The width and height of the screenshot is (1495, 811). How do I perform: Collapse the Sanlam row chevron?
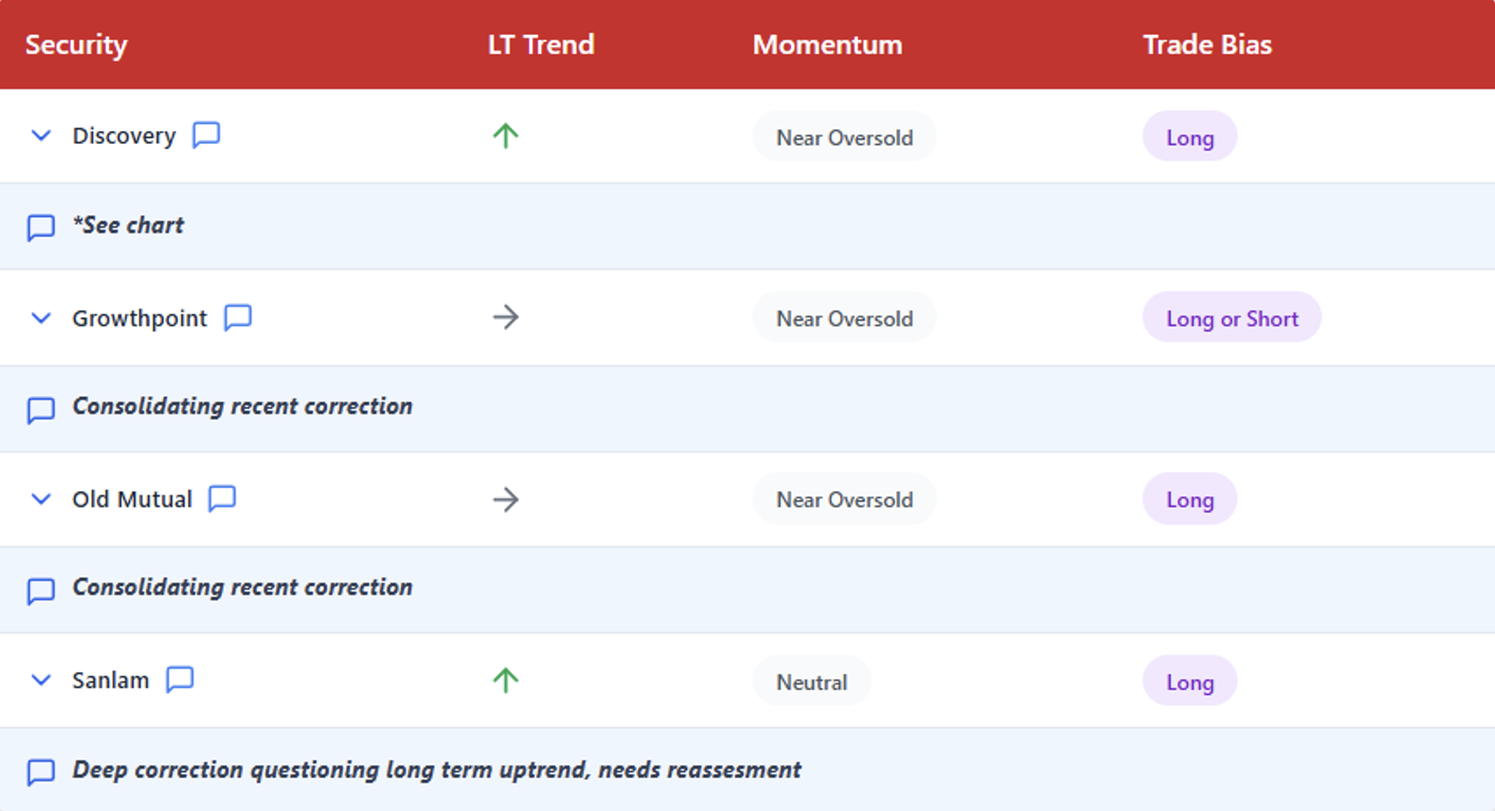point(41,680)
